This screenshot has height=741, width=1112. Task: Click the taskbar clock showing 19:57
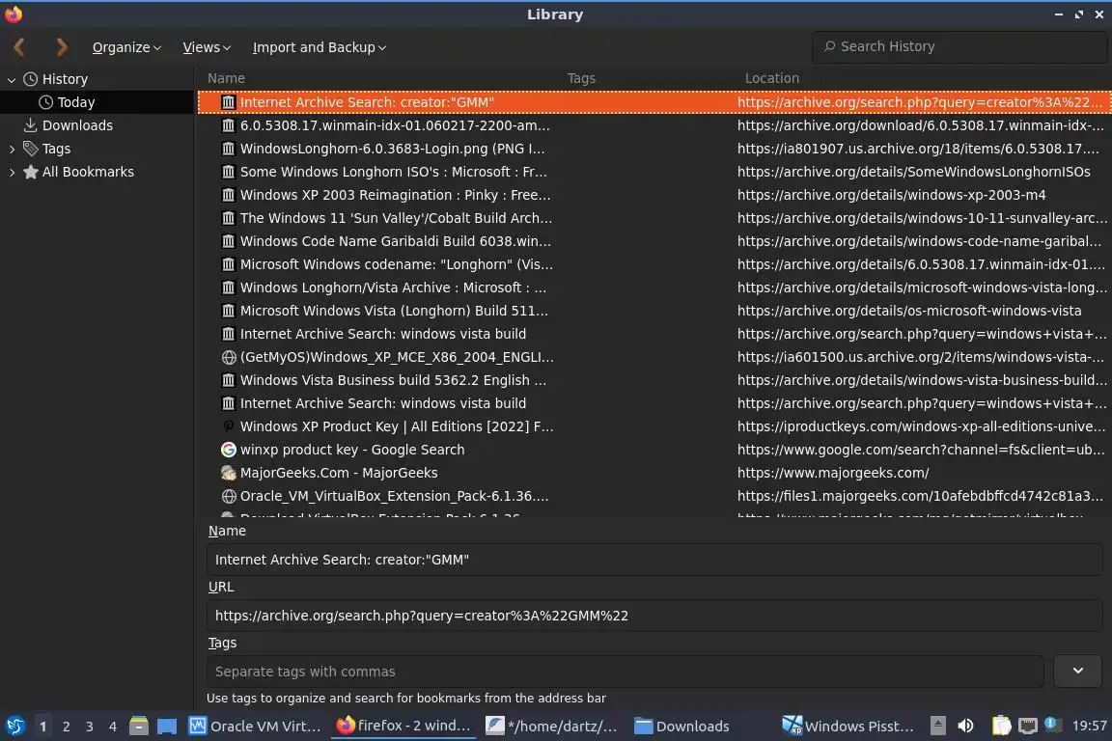pos(1089,727)
